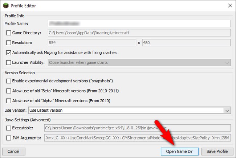Click the Minecraft grass block icon

click(6, 6)
